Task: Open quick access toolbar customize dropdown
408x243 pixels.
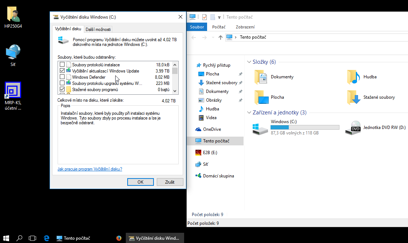Action: (219, 17)
